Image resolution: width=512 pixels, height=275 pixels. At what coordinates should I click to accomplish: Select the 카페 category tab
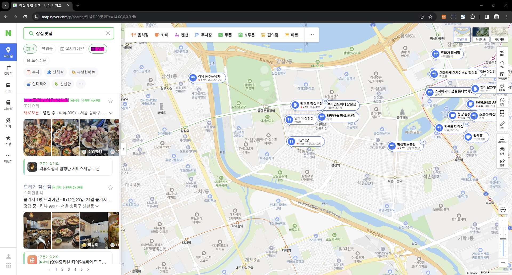162,35
